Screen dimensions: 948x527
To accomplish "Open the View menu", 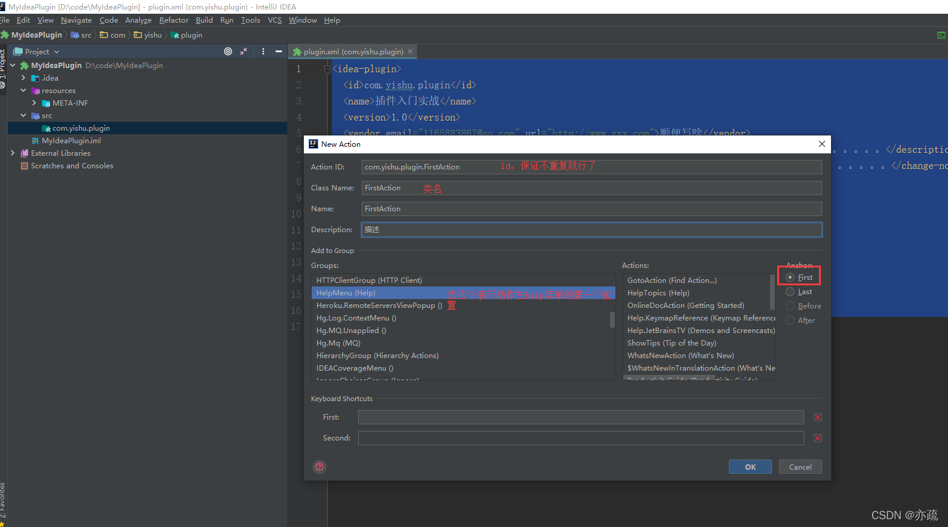I will (x=45, y=20).
